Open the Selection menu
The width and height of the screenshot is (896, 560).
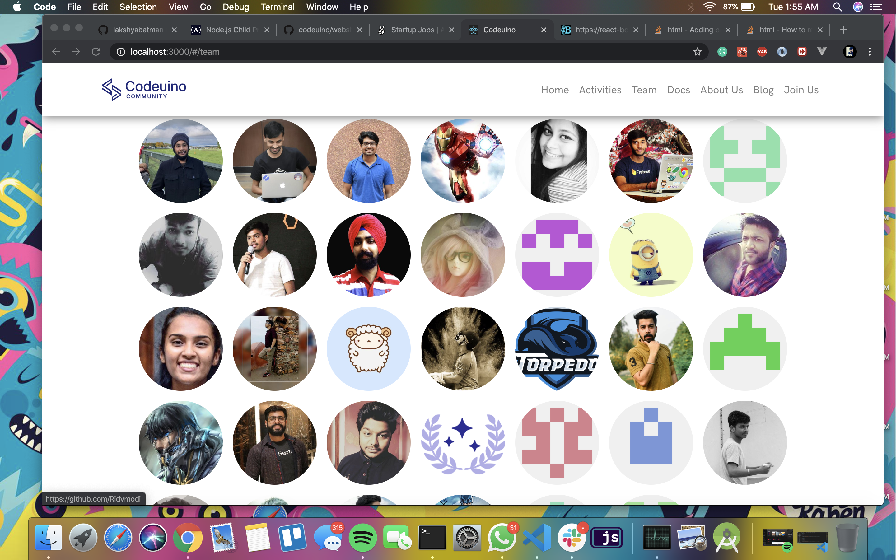tap(138, 7)
